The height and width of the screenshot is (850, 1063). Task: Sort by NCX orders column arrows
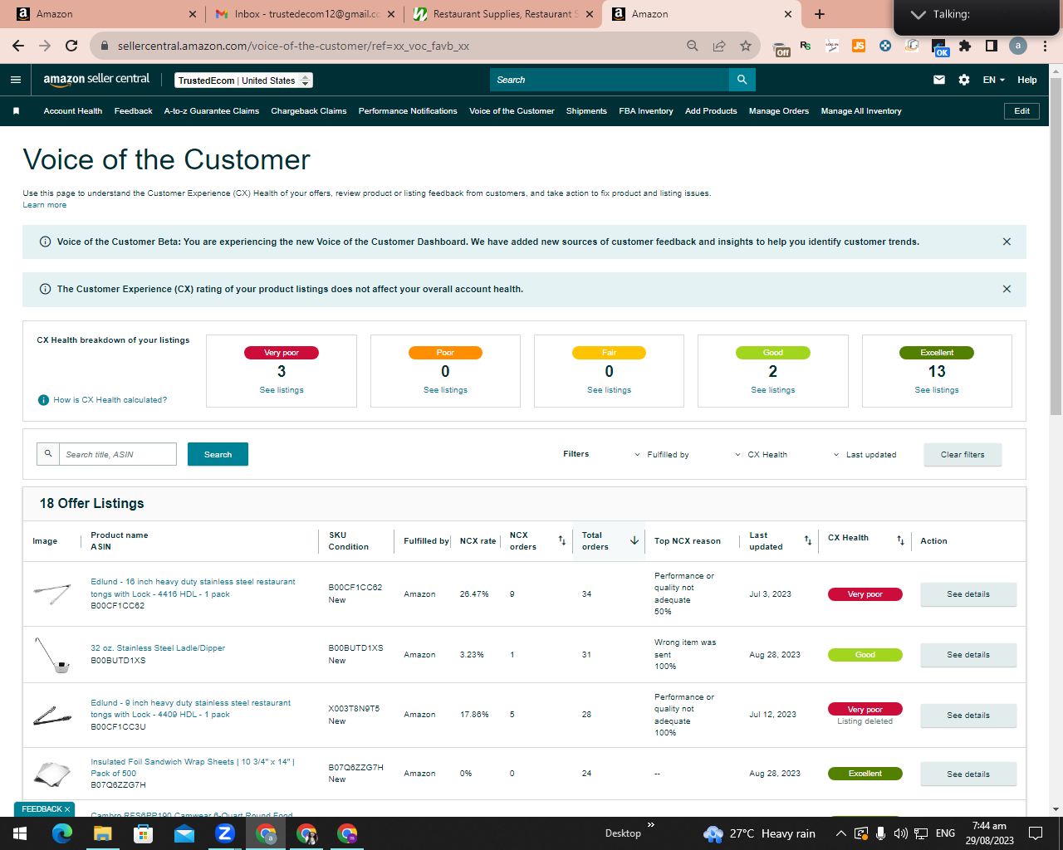pos(562,540)
